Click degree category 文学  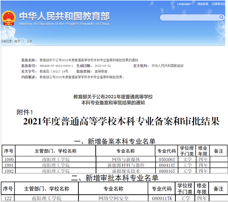click(187, 159)
